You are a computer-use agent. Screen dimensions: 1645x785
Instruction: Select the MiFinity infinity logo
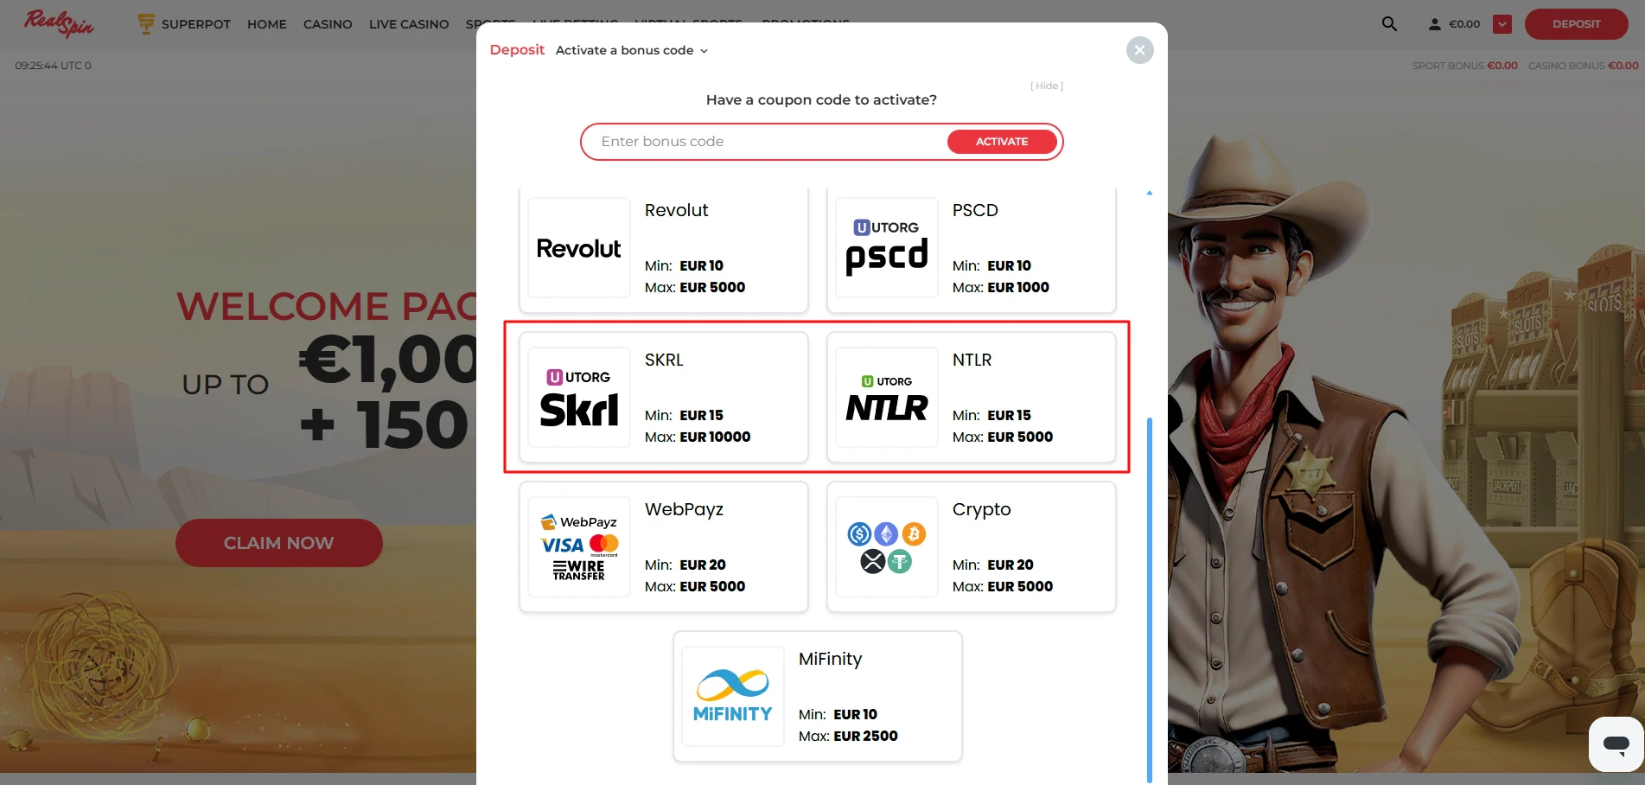coord(732,697)
